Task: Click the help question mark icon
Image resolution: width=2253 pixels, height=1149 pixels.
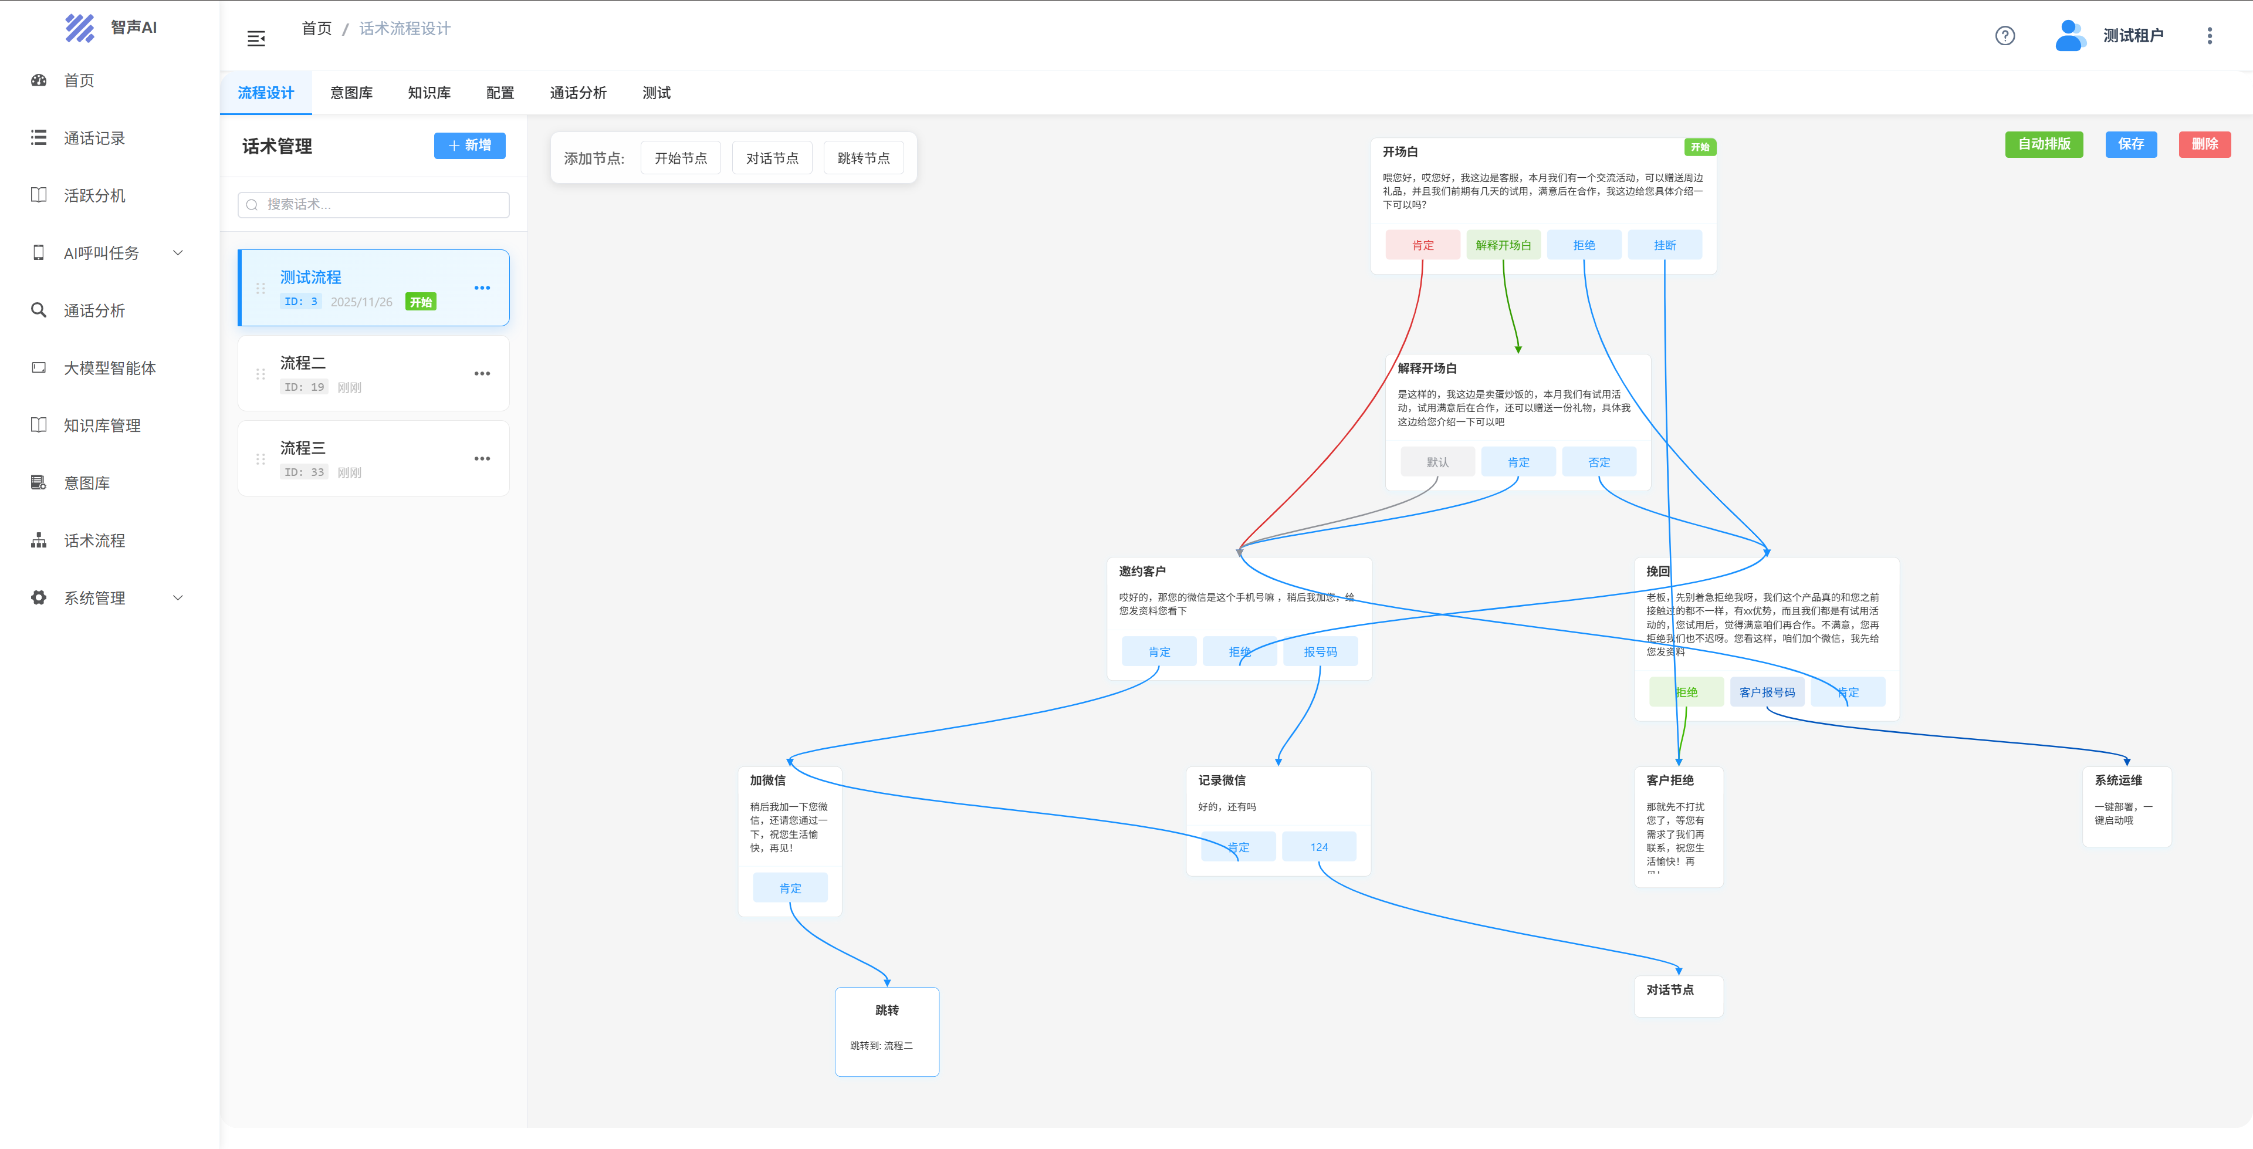Action: [x=2005, y=36]
